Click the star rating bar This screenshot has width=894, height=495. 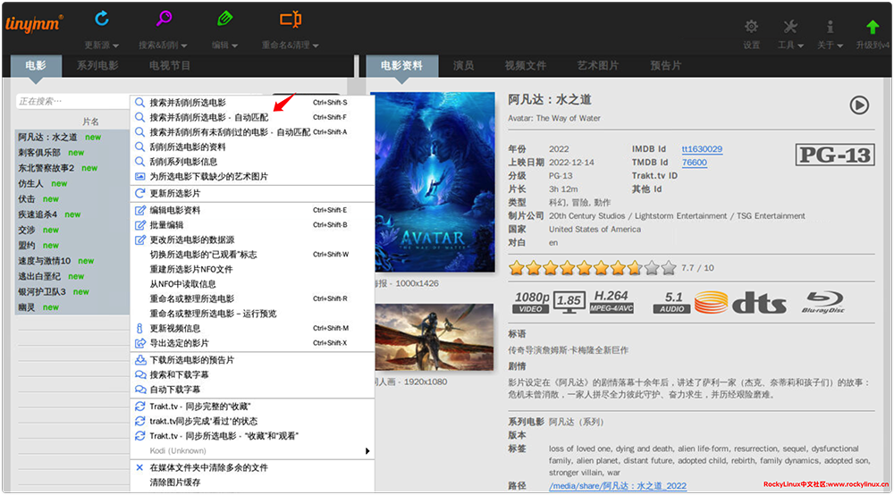pos(592,267)
